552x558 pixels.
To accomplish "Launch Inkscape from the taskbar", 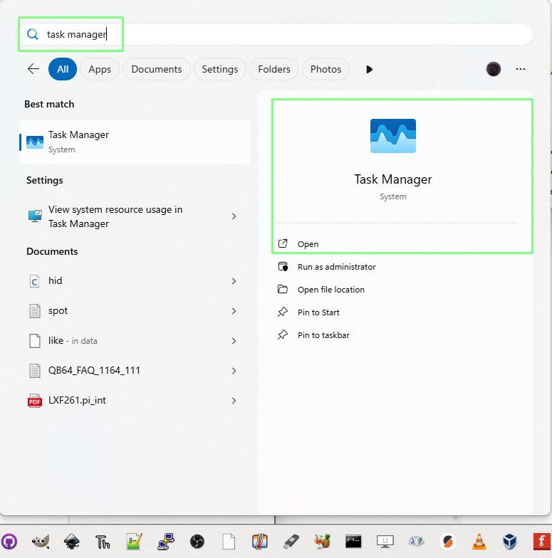I will 71,542.
